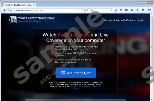
Task: Click the yourcurrentnewsnow.com address bar
Action: tap(43, 10)
